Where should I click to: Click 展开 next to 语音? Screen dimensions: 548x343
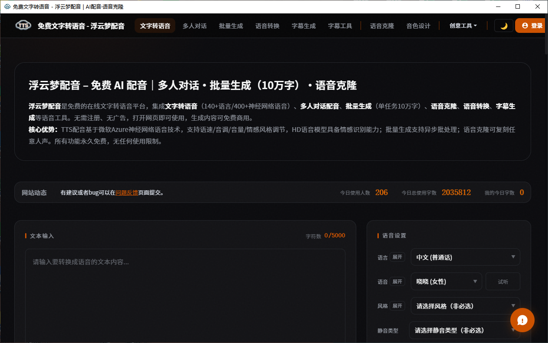397,281
